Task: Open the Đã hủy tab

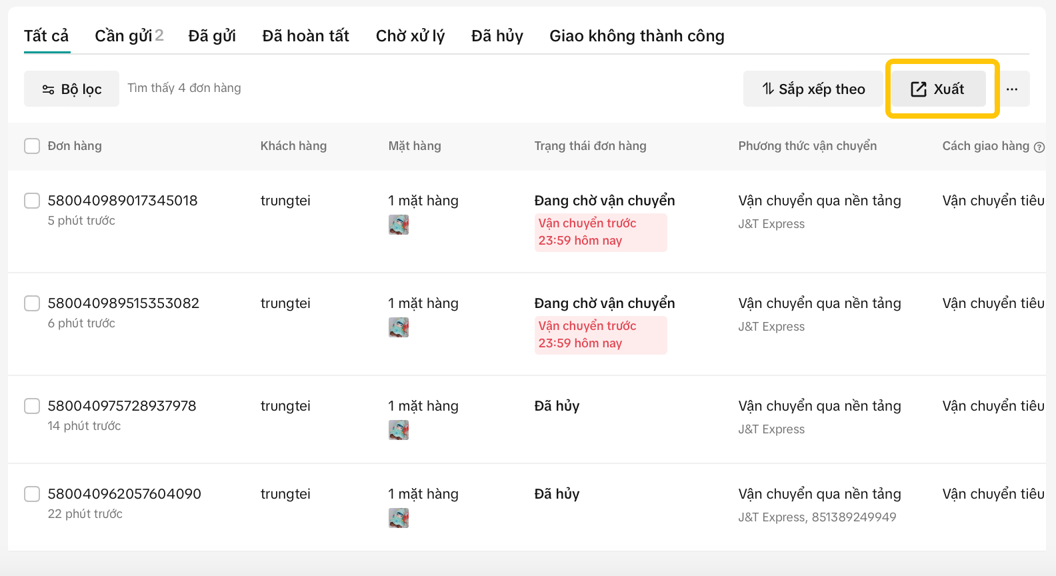Action: click(497, 36)
